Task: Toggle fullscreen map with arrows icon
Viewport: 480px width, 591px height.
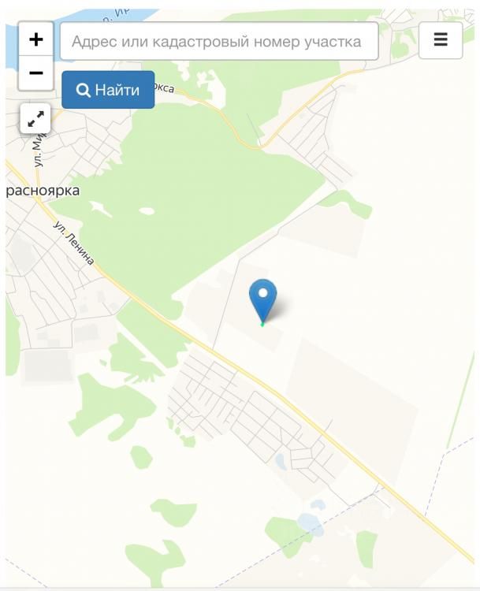Action: tap(35, 118)
